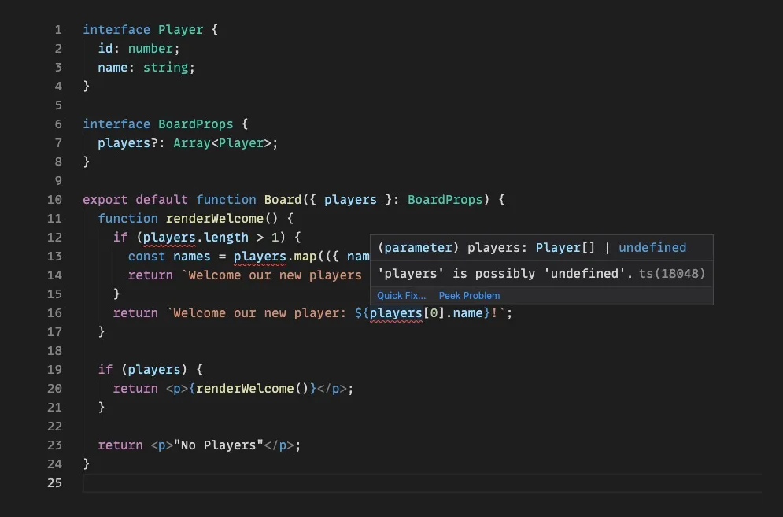This screenshot has height=517, width=783.
Task: Click renderWelcome declaration on line 11
Action: click(x=214, y=218)
